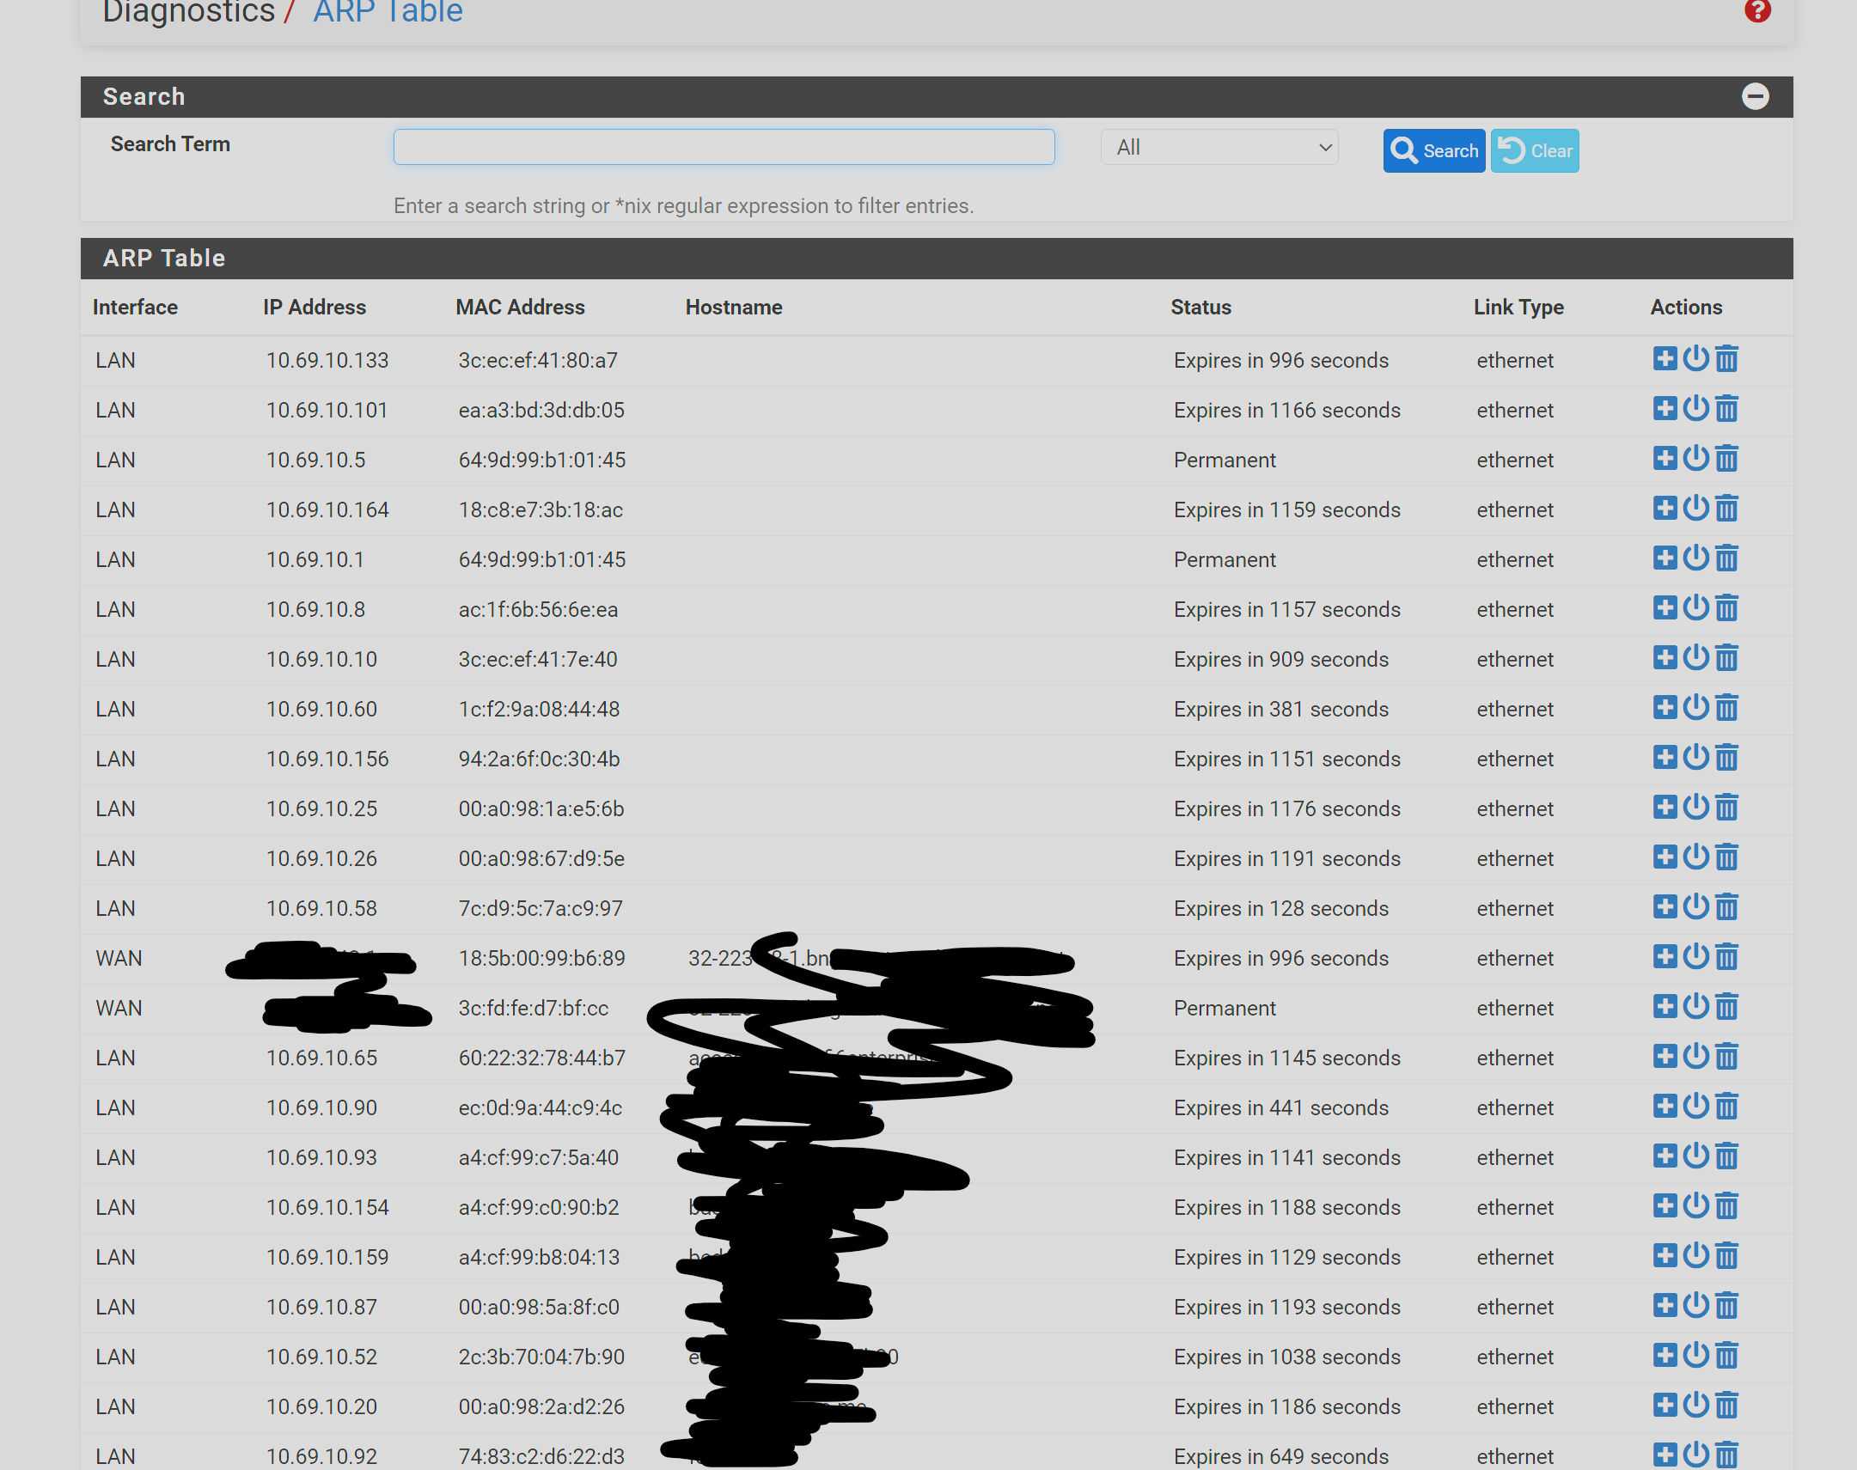Add static mapping for 10.69.10.60
The height and width of the screenshot is (1470, 1857).
point(1665,707)
